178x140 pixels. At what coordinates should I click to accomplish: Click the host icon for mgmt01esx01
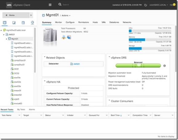12,43
